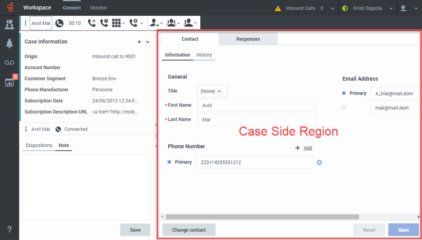Image resolution: width=422 pixels, height=240 pixels.
Task: Select the mail@mail.dom email radio button
Action: pos(344,108)
